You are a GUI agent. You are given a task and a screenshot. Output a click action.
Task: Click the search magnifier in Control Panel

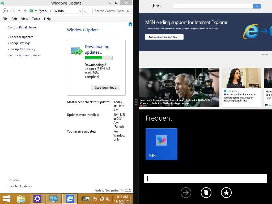(128, 11)
